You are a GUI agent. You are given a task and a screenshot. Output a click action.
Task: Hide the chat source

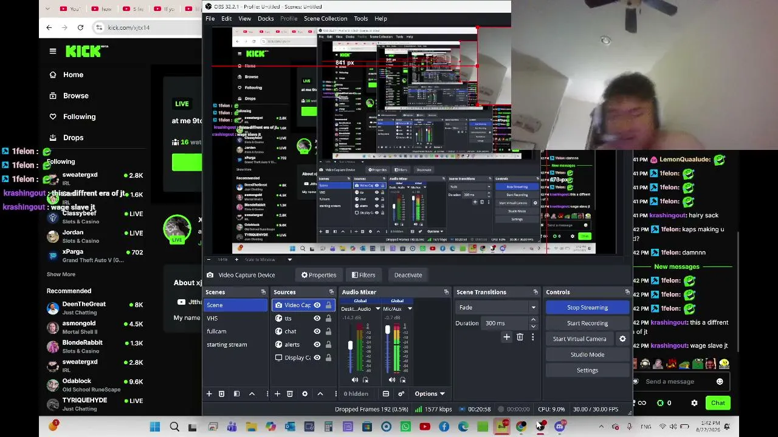click(x=317, y=331)
